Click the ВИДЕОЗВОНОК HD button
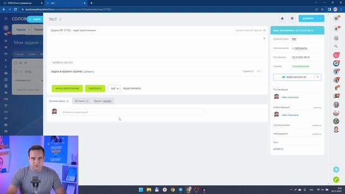The width and height of the screenshot is (345, 194). (x=294, y=77)
